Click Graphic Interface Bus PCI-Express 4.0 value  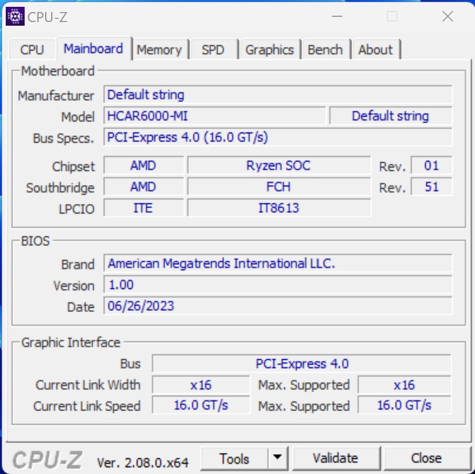click(x=301, y=363)
